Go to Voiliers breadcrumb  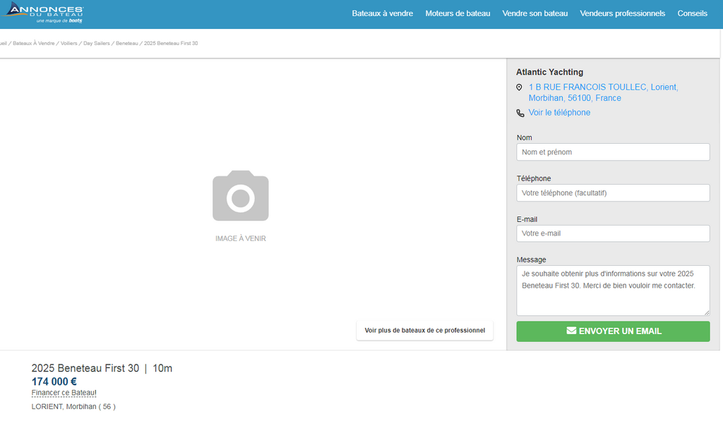[68, 43]
